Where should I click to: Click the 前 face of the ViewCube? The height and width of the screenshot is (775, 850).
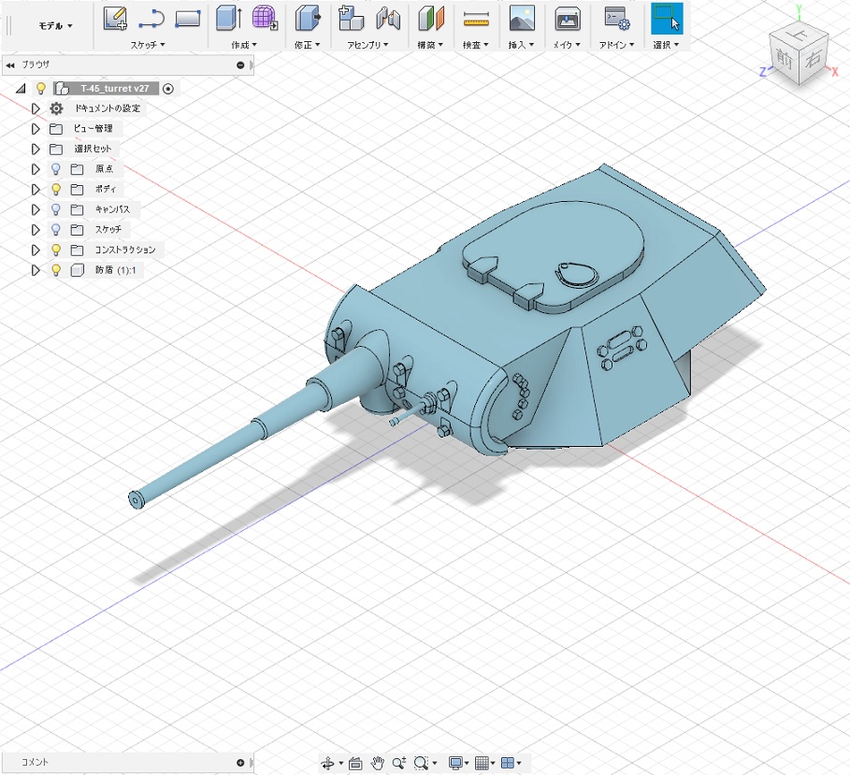784,57
